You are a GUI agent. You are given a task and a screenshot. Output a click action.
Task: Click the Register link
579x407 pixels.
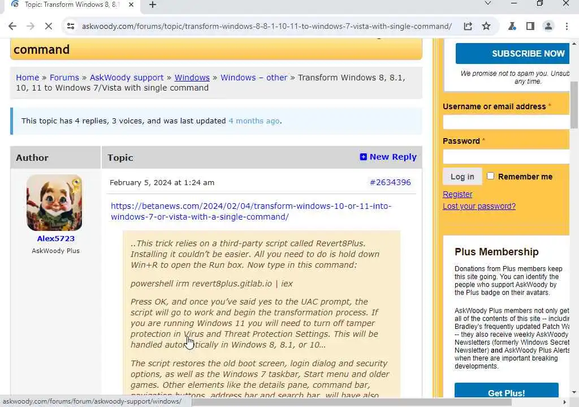point(457,195)
